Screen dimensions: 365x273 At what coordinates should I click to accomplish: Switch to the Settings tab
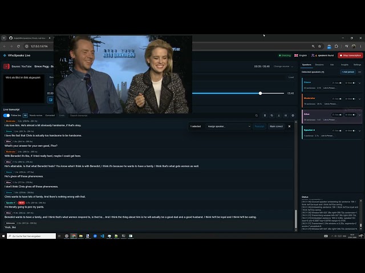click(x=357, y=65)
